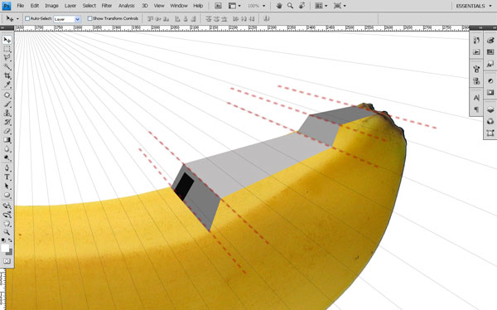Screen dimensions: 497x310
Task: Click the horizontal ruler above the canvas
Action: pyautogui.click(x=242, y=28)
